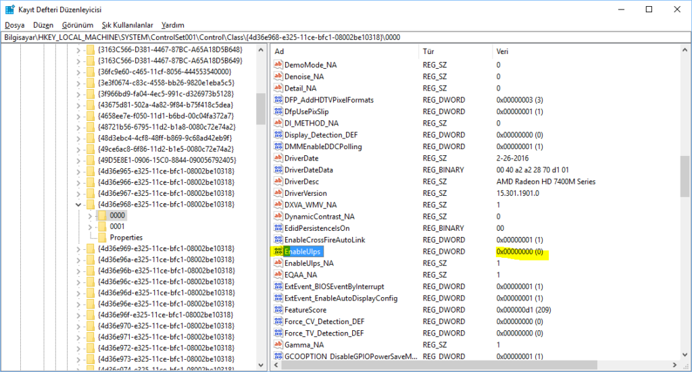
Task: Expand the 0001 subkey arrow
Action: [x=91, y=227]
